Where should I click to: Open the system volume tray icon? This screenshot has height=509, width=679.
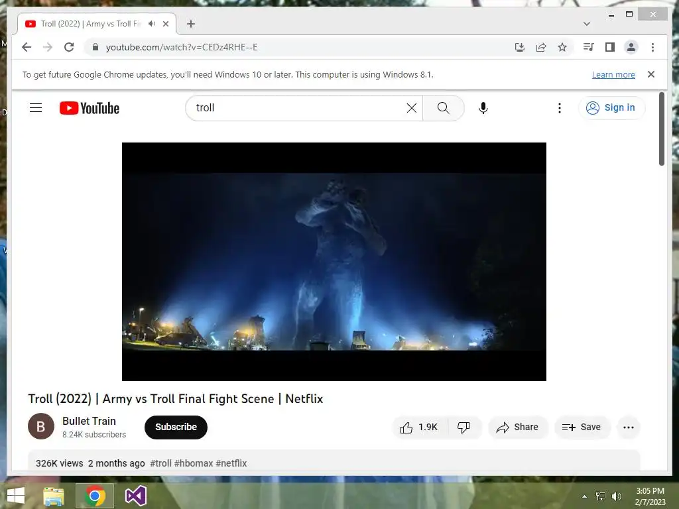[x=616, y=496]
